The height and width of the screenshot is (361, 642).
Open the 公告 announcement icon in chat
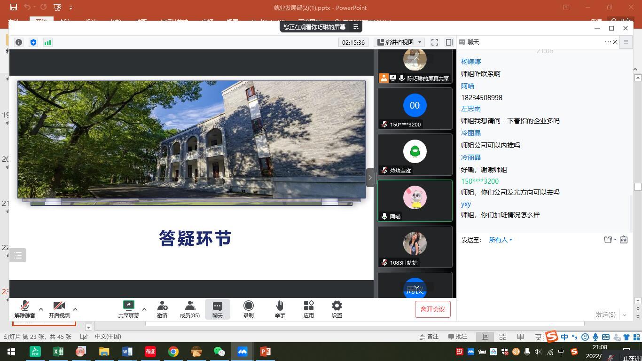[623, 240]
